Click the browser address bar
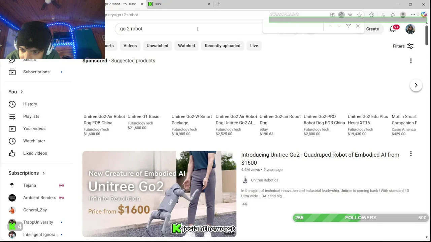The height and width of the screenshot is (242, 431). (x=185, y=15)
